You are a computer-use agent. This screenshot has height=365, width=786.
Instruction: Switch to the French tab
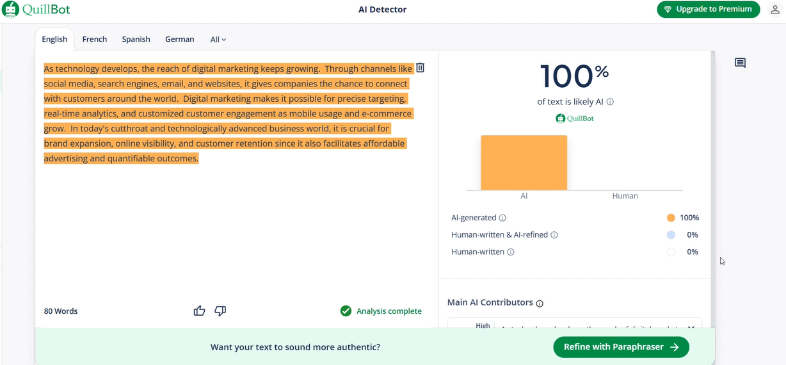coord(95,39)
